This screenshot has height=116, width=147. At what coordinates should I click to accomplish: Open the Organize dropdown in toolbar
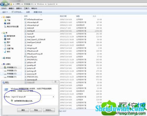click(5, 12)
